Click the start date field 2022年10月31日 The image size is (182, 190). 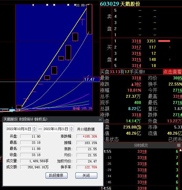19,129
